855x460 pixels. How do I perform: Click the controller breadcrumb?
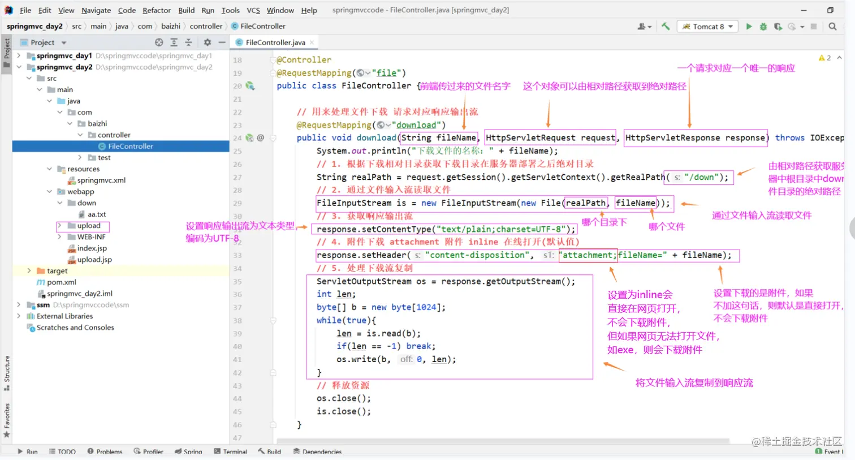pos(206,26)
